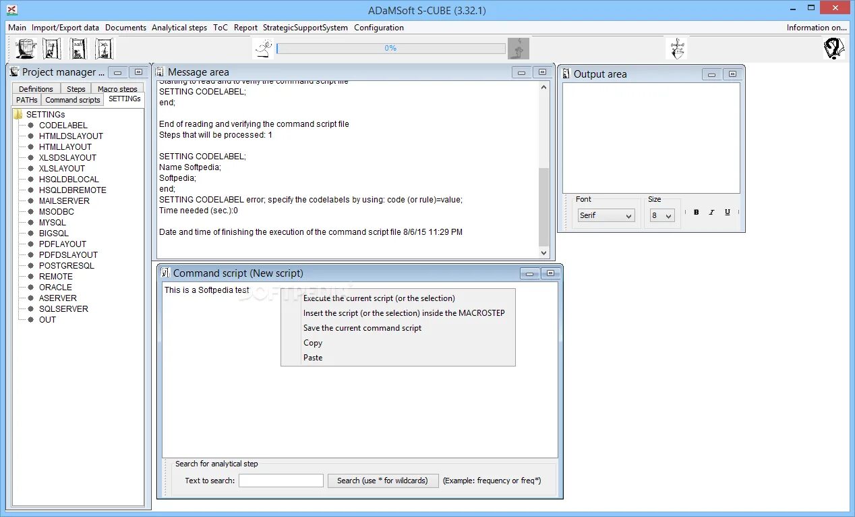Click the Message area panel title icon

tap(160, 72)
